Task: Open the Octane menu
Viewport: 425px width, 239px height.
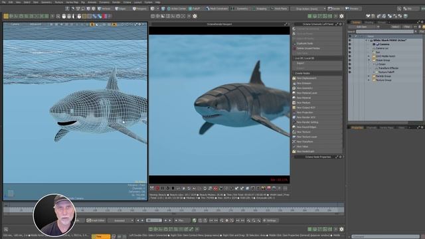Action: pos(127,2)
